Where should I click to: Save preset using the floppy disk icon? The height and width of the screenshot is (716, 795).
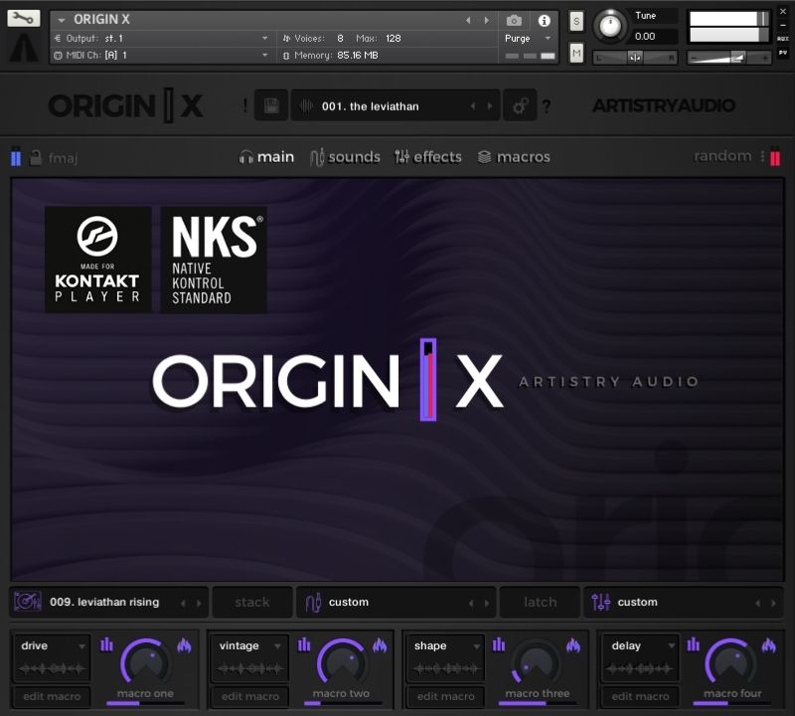pos(271,106)
